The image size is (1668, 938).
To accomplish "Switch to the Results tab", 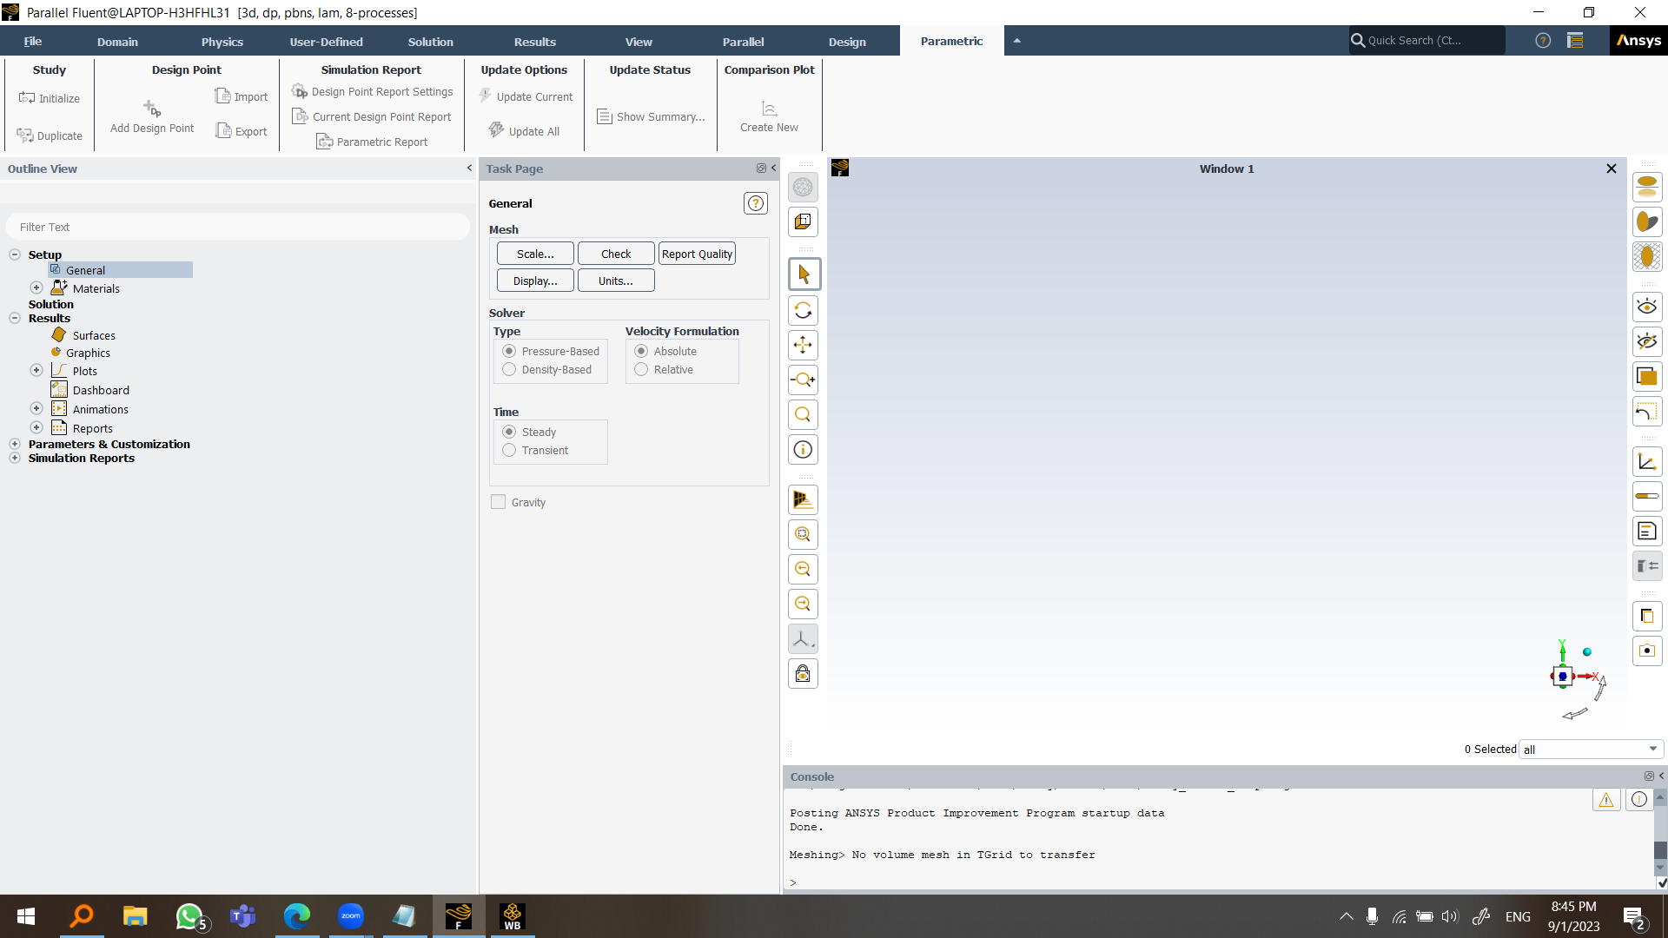I will pyautogui.click(x=535, y=42).
